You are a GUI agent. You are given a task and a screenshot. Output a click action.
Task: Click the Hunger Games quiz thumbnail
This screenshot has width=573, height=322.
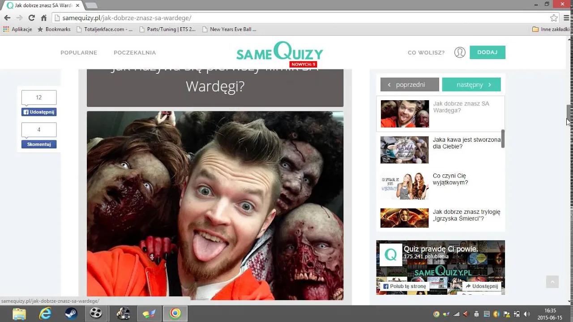tap(405, 218)
